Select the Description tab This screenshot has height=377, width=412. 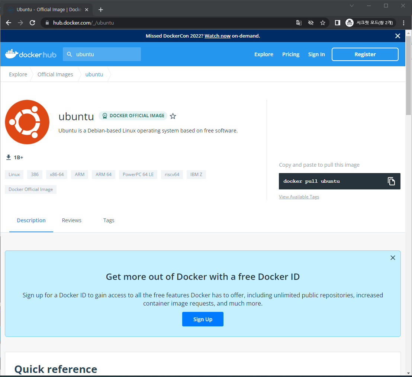[31, 220]
